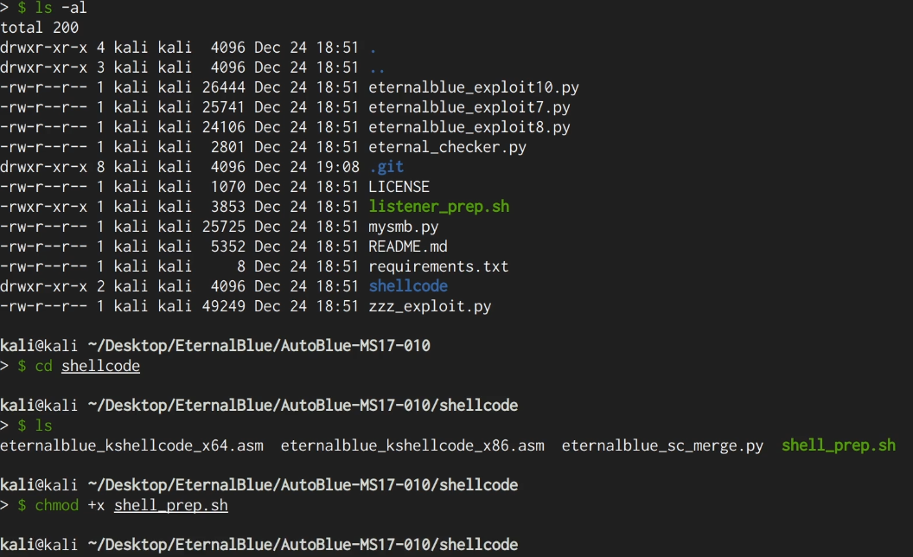The image size is (913, 557).
Task: Click eternal_checker.py in the listing
Action: point(447,147)
